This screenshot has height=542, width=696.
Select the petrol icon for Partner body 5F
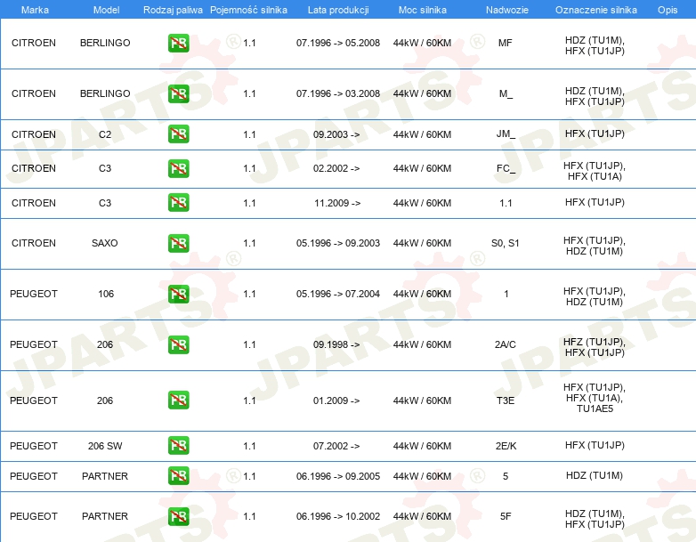click(178, 516)
